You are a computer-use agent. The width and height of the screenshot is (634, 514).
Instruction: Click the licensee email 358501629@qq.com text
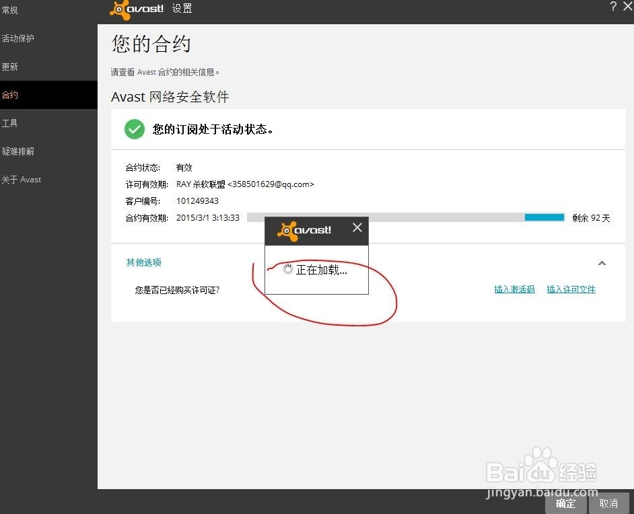click(x=271, y=184)
